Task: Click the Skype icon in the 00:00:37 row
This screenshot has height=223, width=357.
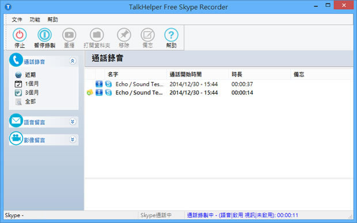Action: click(x=109, y=84)
